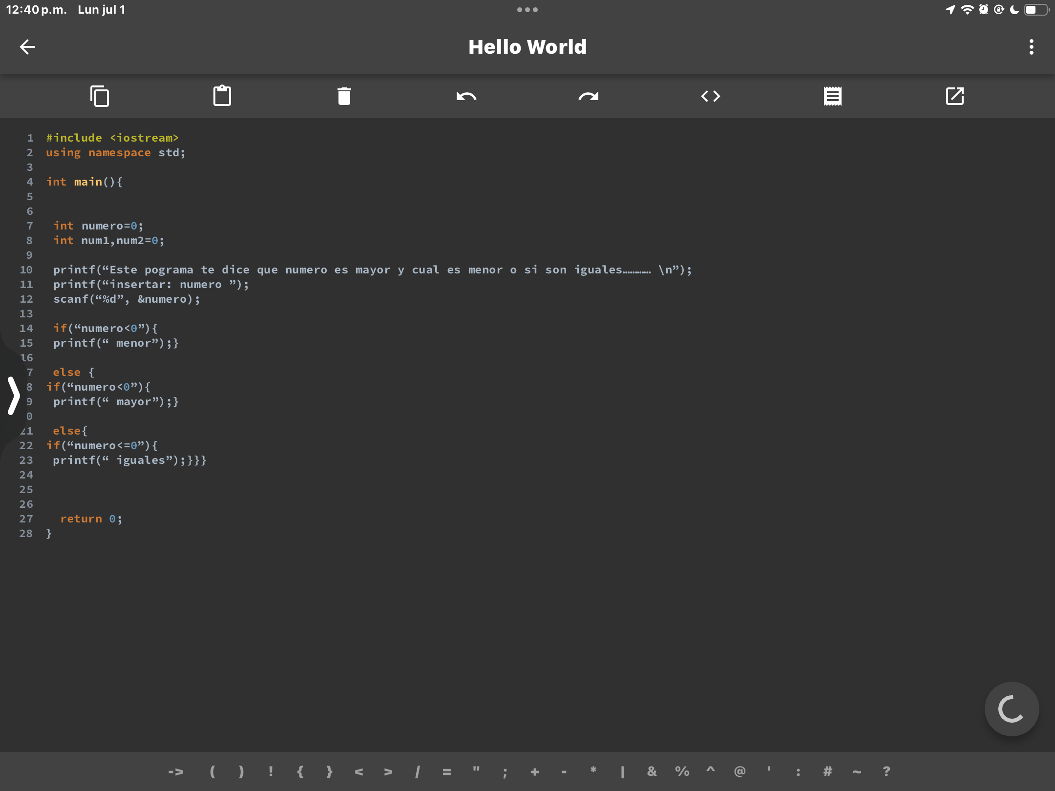The image size is (1055, 791).
Task: Open the three-dot overflow menu
Action: pyautogui.click(x=1031, y=47)
